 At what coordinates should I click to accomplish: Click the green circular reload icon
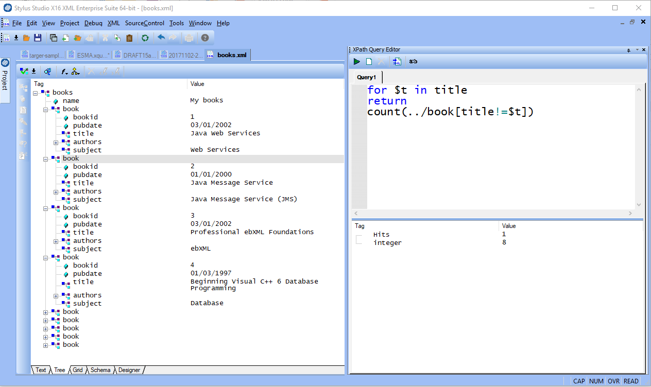pyautogui.click(x=145, y=38)
